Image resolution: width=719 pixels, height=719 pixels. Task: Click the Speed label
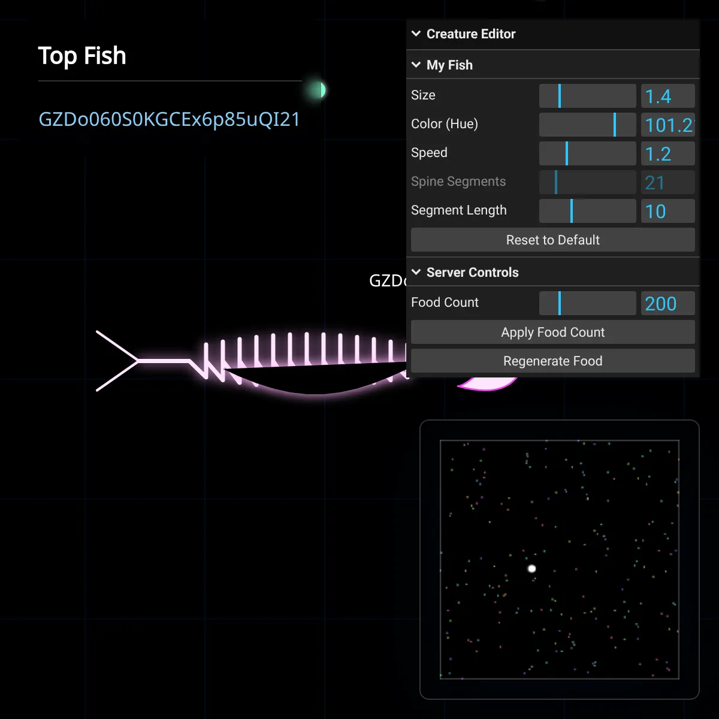click(429, 153)
